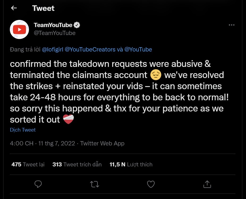
Task: Click the @TeamYouTube handle
Action: [x=55, y=33]
